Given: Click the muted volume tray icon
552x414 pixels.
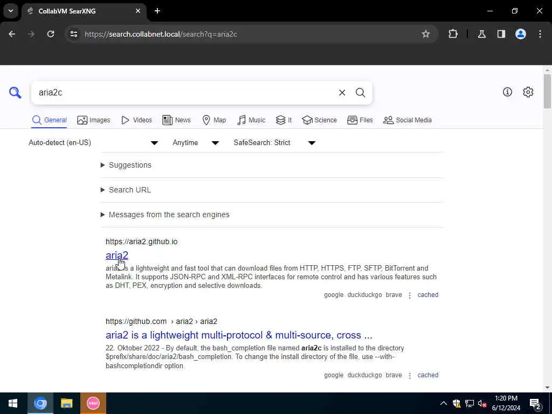Looking at the screenshot, I should 482,403.
